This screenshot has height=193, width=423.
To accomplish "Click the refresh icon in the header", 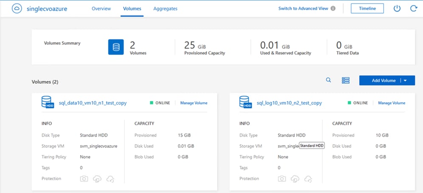I will point(414,9).
